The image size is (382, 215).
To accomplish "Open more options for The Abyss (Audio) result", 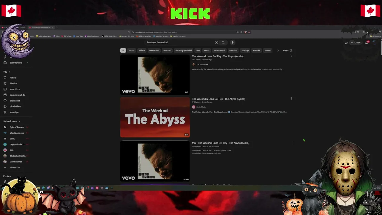I will click(291, 56).
